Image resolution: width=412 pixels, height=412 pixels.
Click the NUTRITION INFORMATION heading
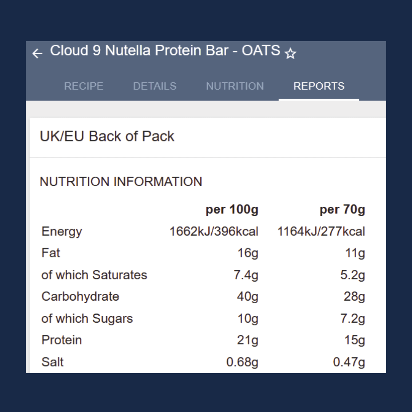[121, 182]
